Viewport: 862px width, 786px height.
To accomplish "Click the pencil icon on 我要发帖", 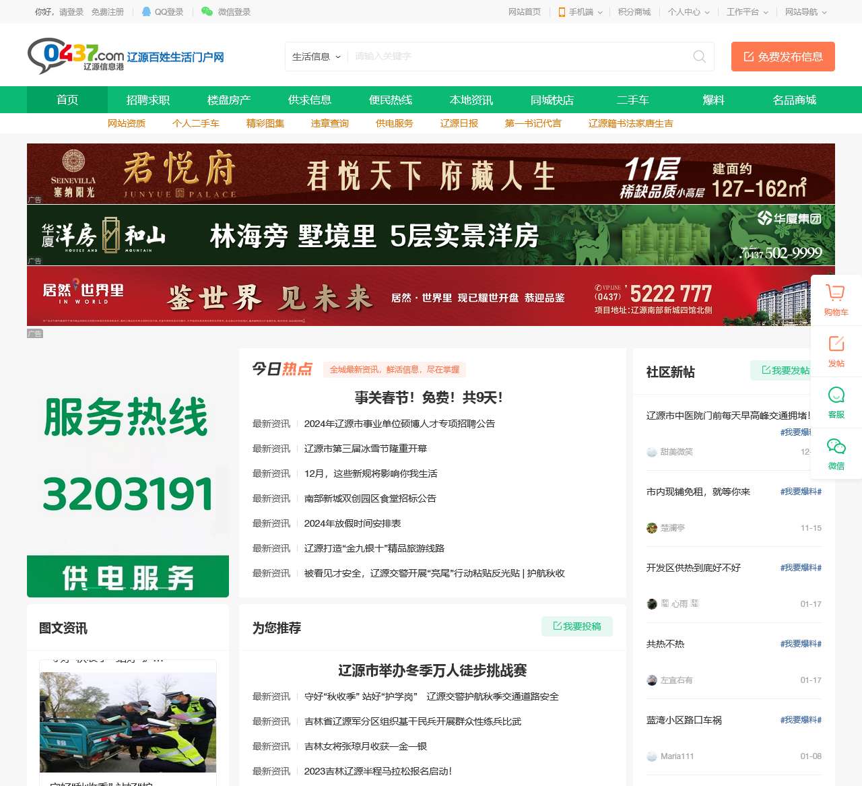I will pyautogui.click(x=766, y=370).
